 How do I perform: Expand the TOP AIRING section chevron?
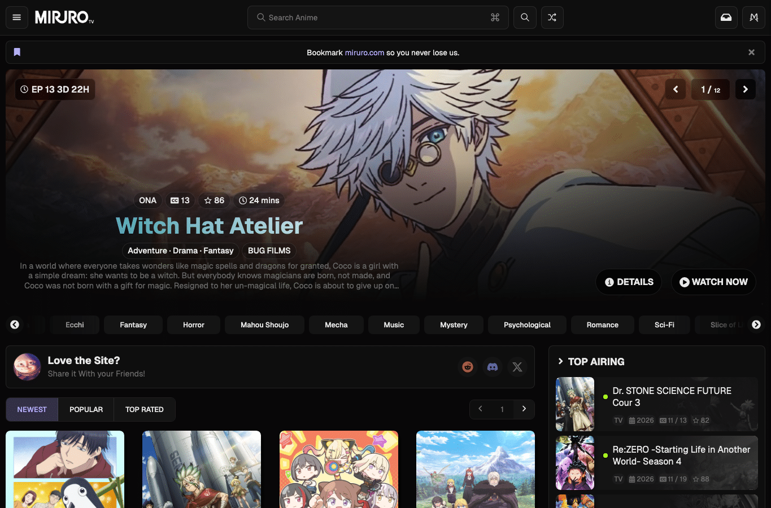coord(560,361)
